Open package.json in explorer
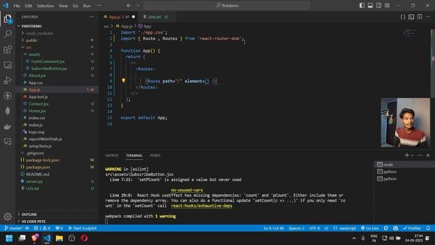The image size is (435, 245). pyautogui.click(x=38, y=167)
